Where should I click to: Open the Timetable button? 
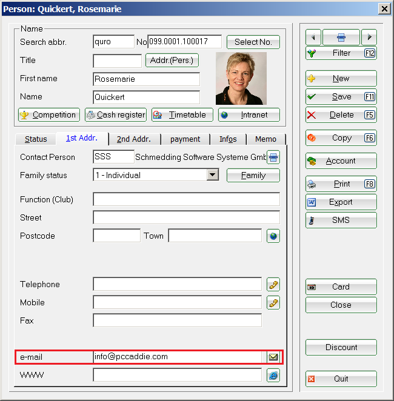[182, 115]
